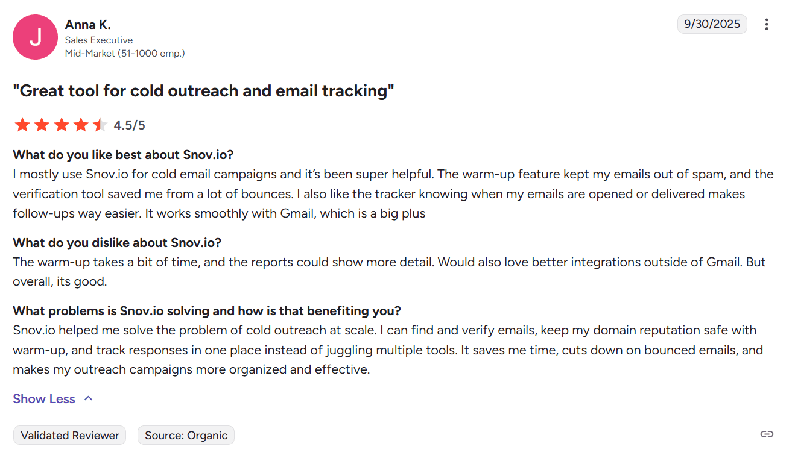Click the Sales Executive job title

click(x=99, y=40)
